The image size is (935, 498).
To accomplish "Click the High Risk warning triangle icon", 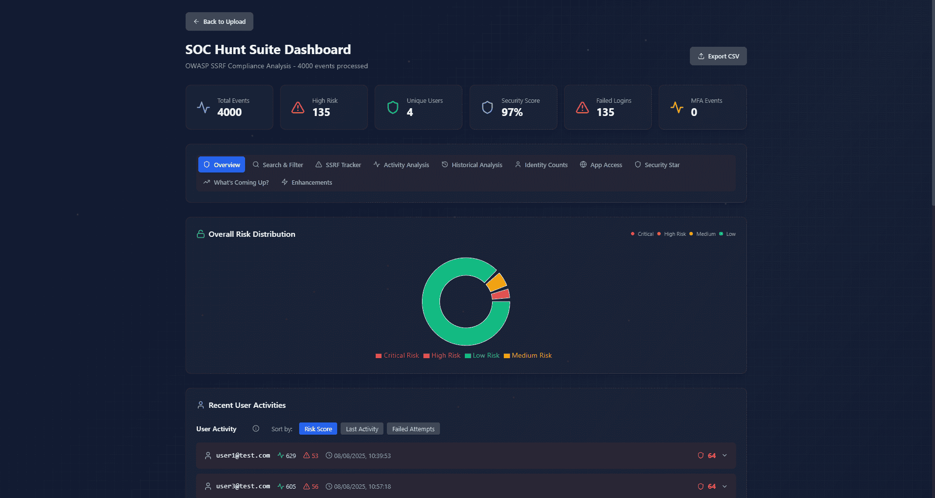I will pos(298,107).
